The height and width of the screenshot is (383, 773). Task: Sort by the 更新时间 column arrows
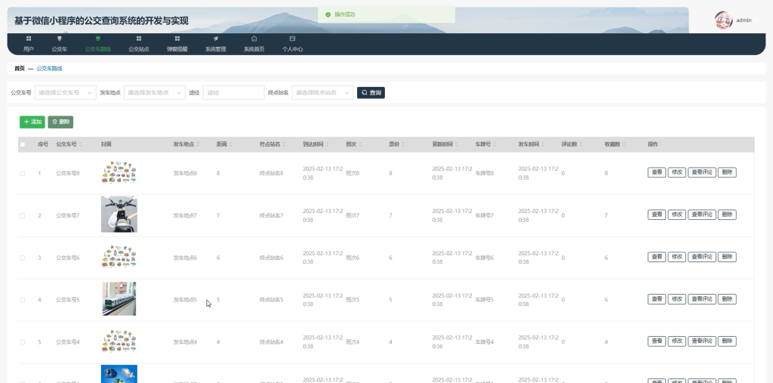pos(457,144)
